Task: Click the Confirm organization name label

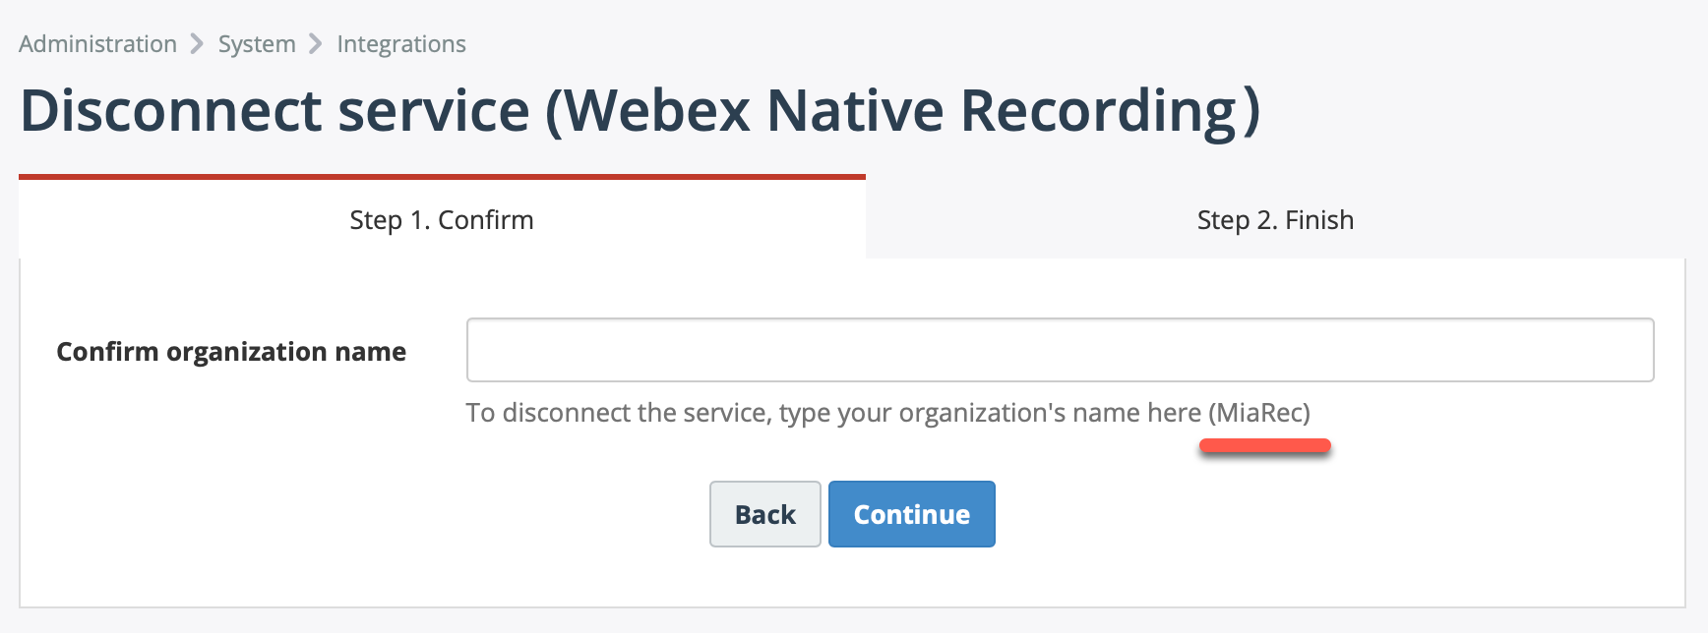Action: pyautogui.click(x=232, y=351)
